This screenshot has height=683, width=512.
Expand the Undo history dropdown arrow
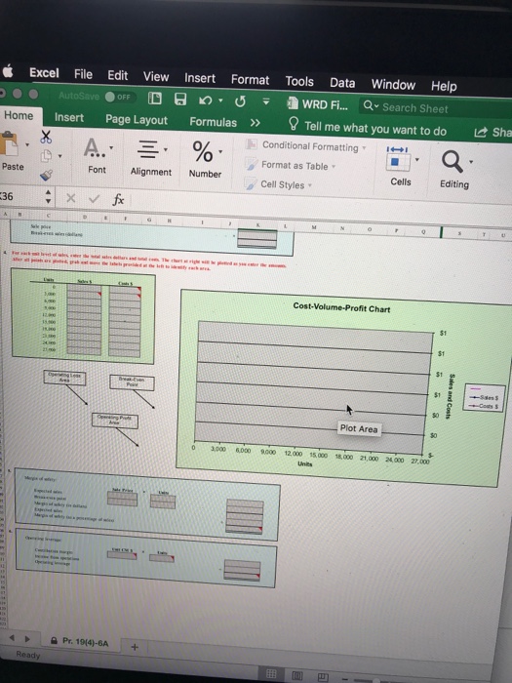point(220,100)
